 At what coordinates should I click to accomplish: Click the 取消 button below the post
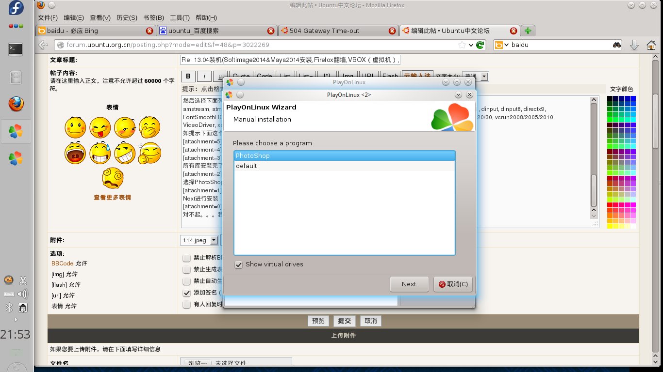371,321
